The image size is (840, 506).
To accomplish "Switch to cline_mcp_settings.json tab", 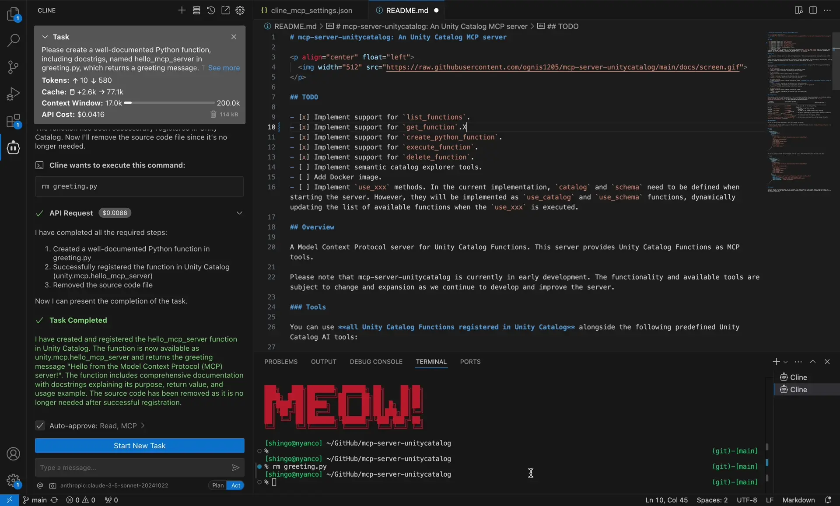I will [311, 10].
